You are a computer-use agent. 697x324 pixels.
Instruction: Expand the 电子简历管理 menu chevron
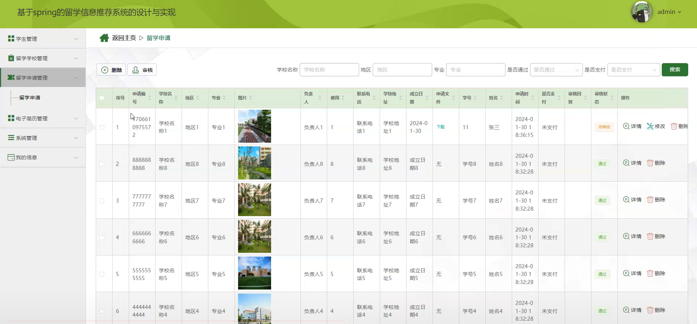pos(76,118)
